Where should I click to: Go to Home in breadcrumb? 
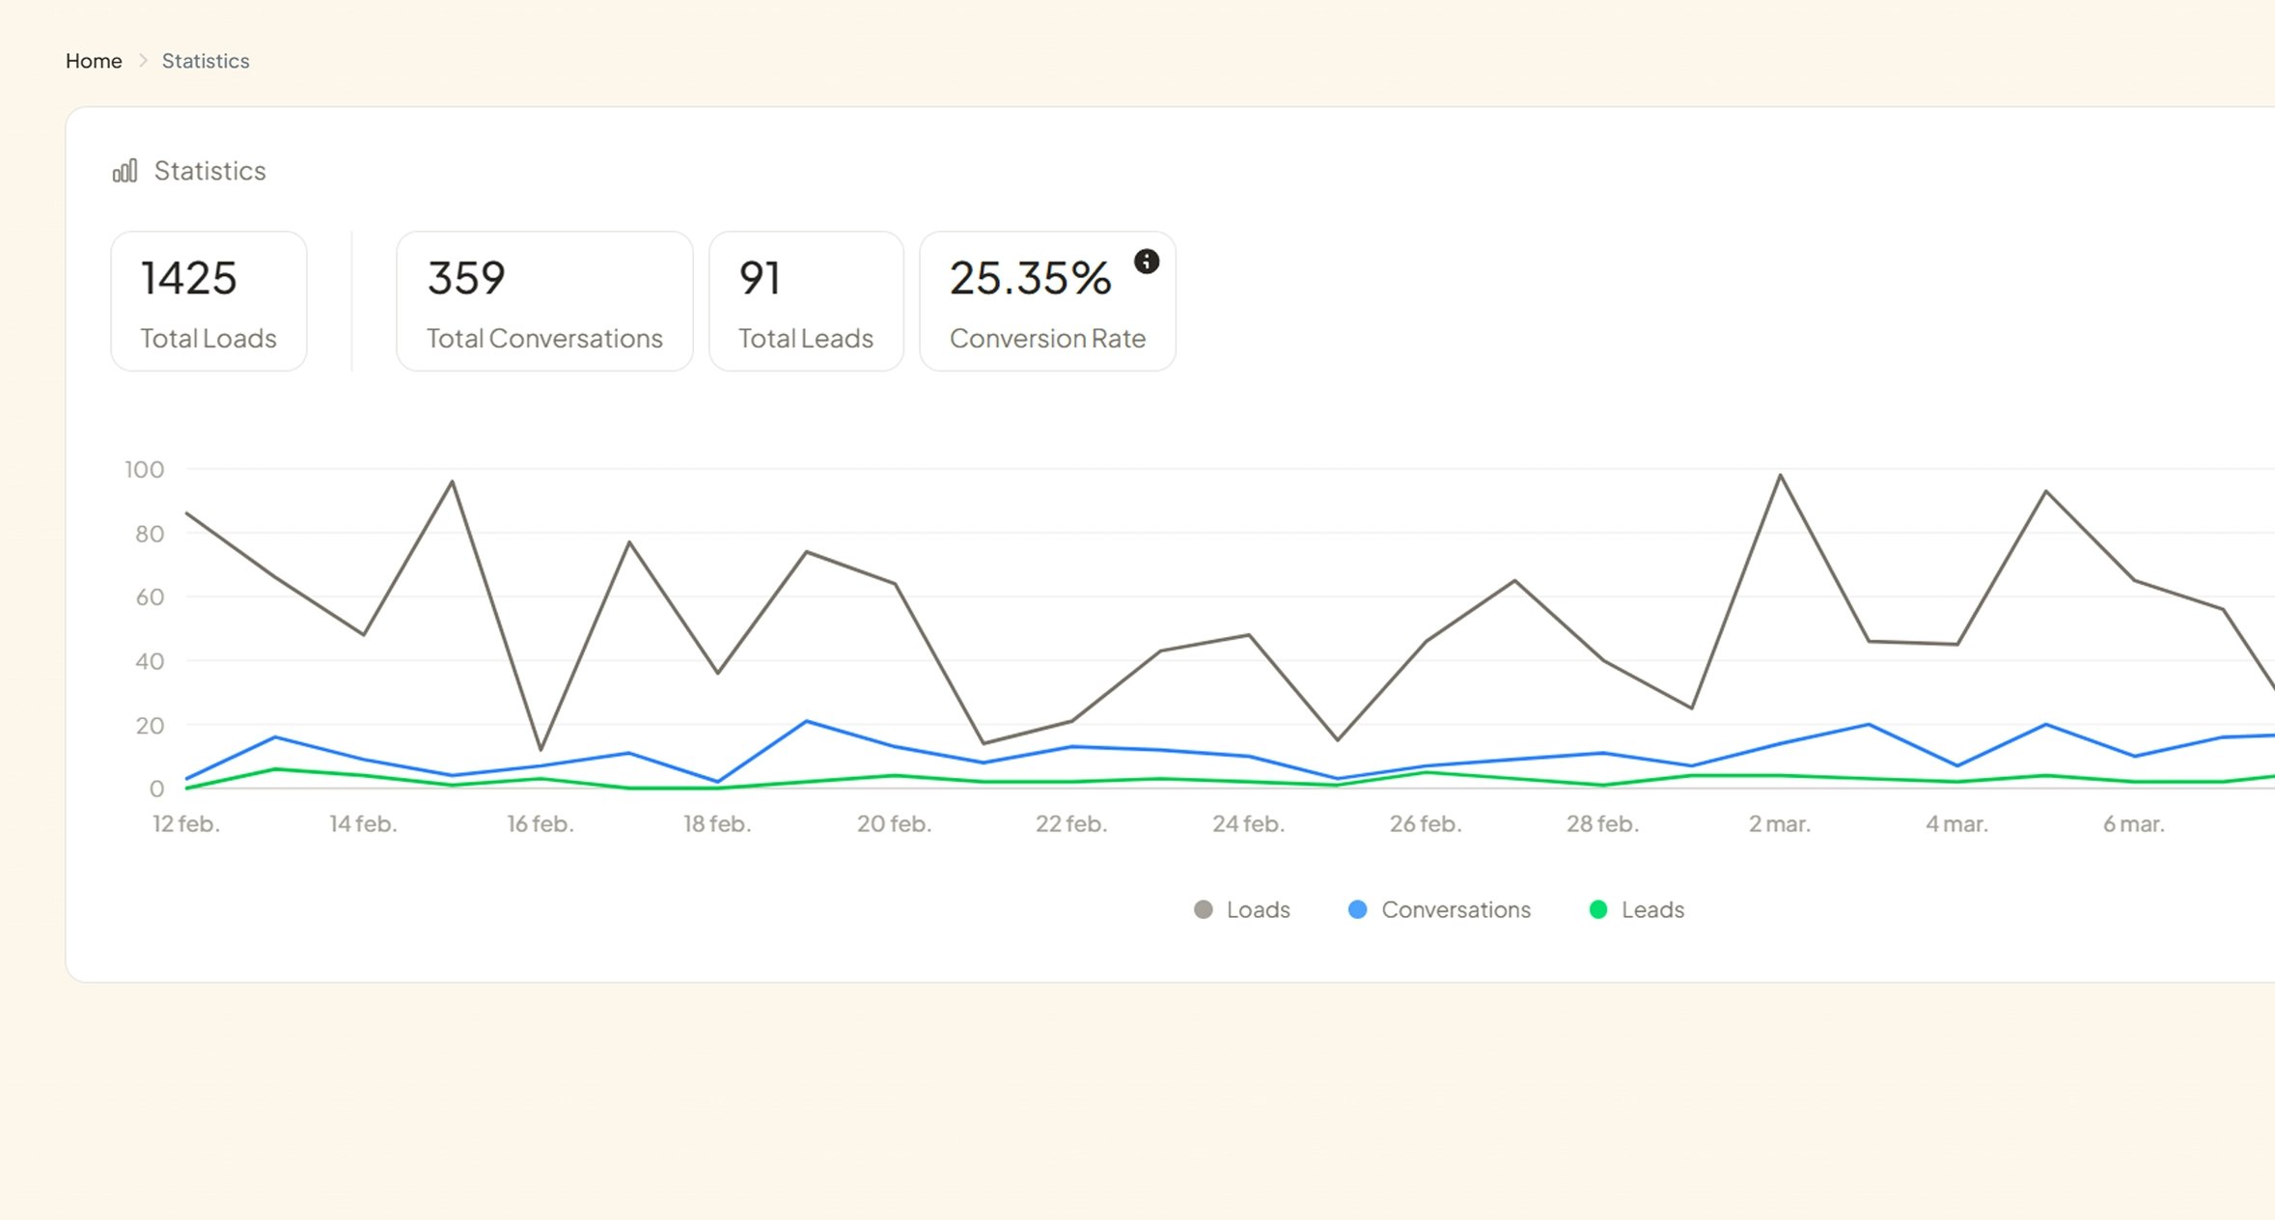[94, 61]
